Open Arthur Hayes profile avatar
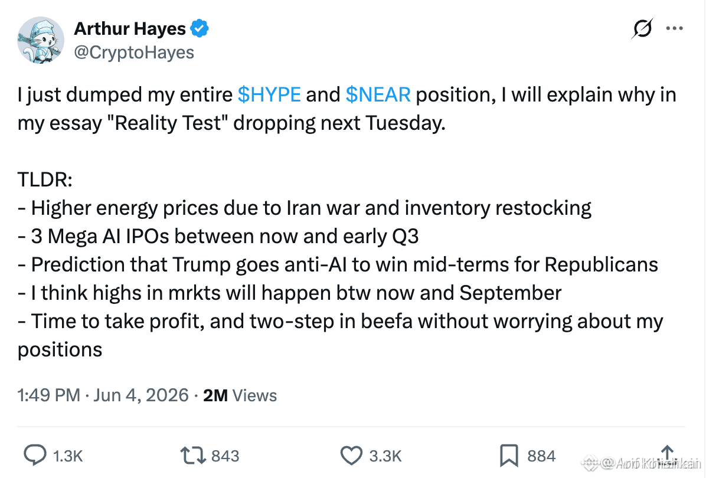Screen dimensions: 706x478 click(x=41, y=40)
